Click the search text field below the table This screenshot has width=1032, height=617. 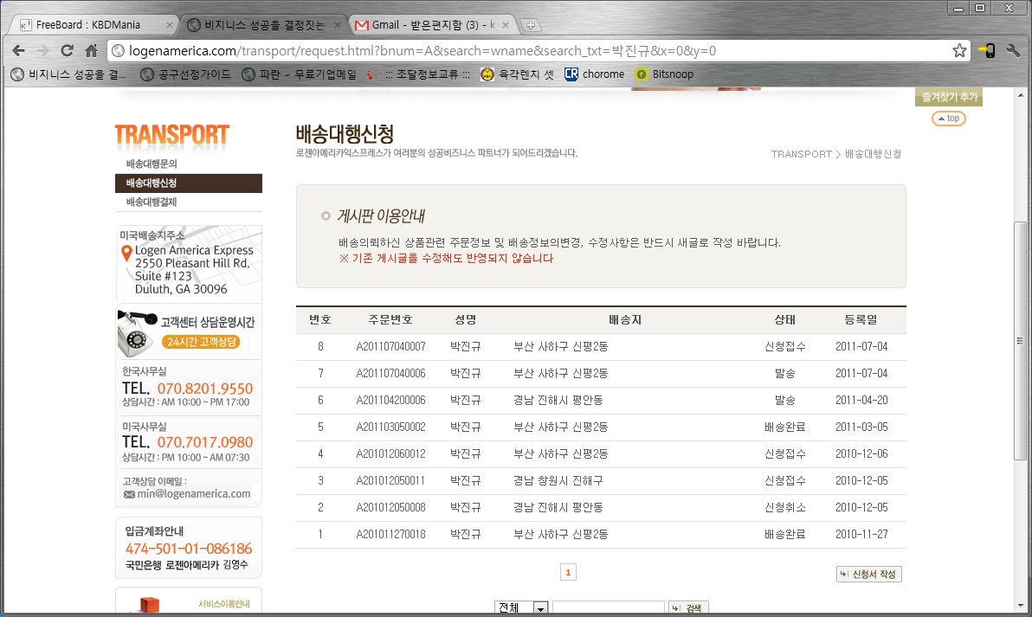608,608
